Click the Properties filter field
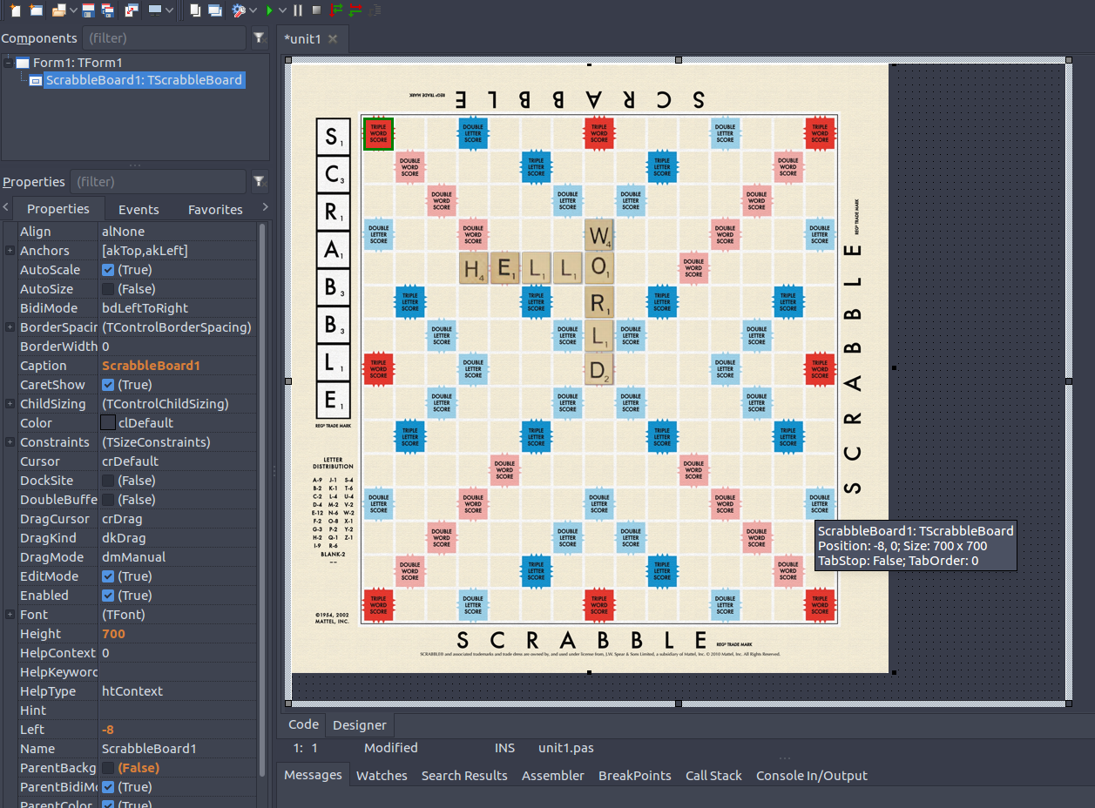Screen dimensions: 1095x808 click(157, 182)
